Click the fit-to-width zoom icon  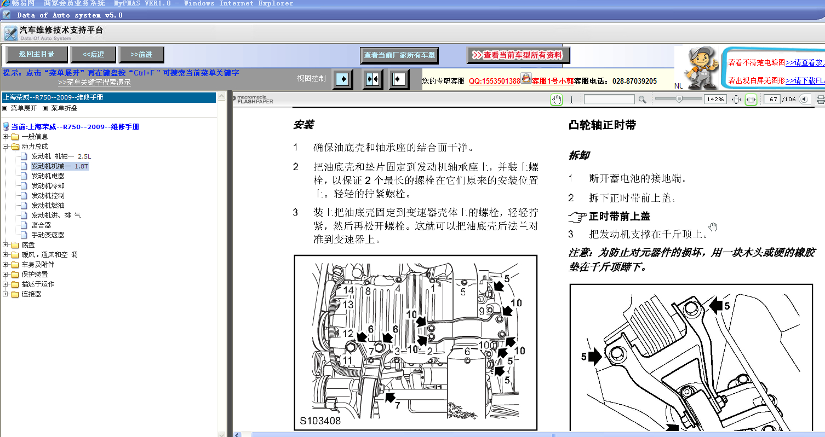tap(751, 100)
